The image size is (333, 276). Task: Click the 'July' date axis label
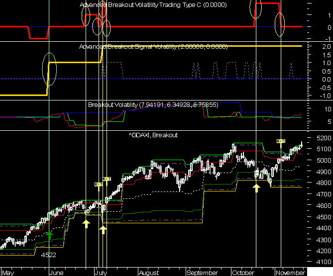tap(101, 273)
